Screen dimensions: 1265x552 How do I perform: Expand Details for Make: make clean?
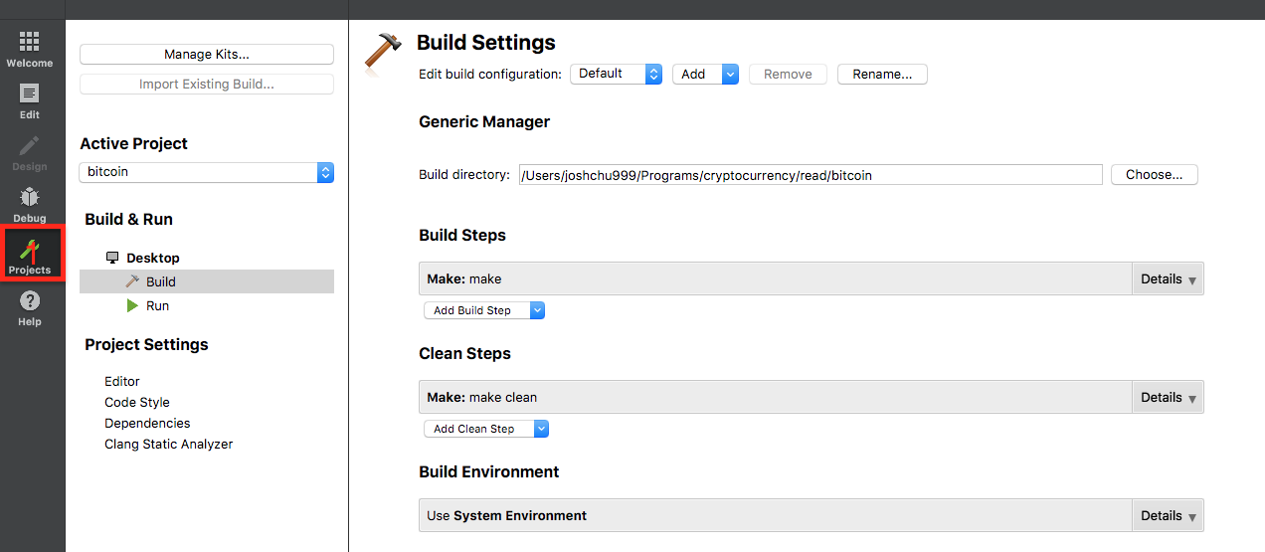coord(1168,398)
